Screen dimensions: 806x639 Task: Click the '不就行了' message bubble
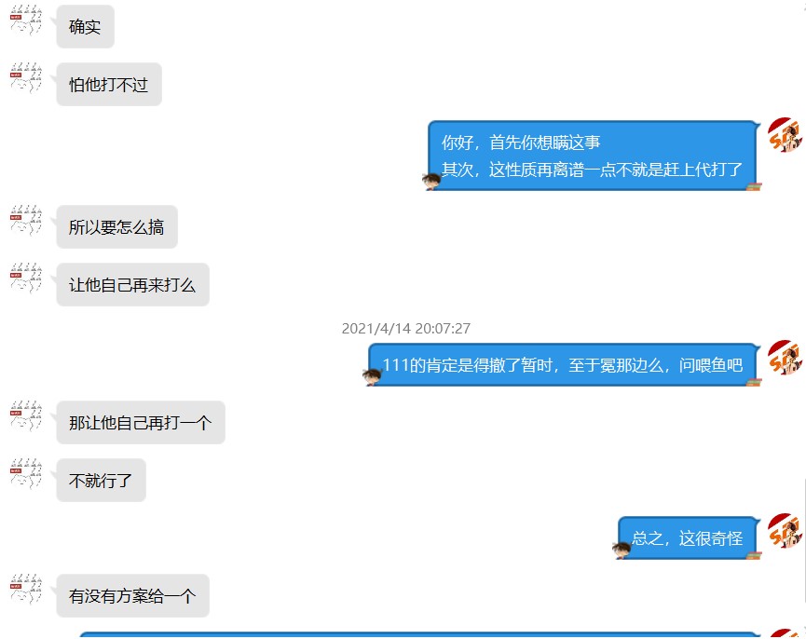[x=102, y=480]
